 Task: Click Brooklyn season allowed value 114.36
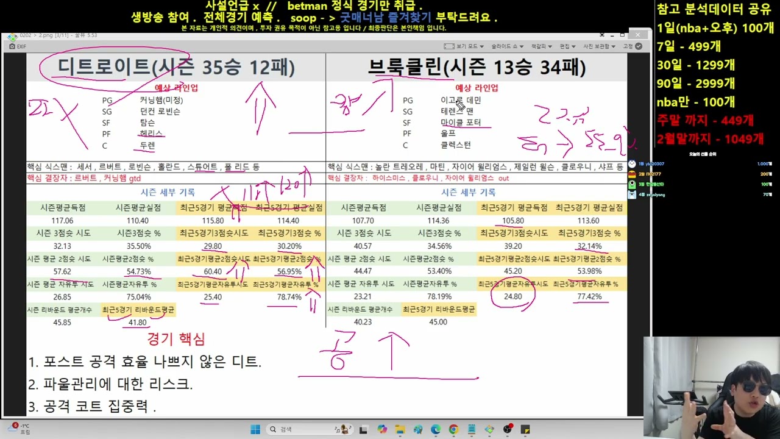tap(438, 221)
